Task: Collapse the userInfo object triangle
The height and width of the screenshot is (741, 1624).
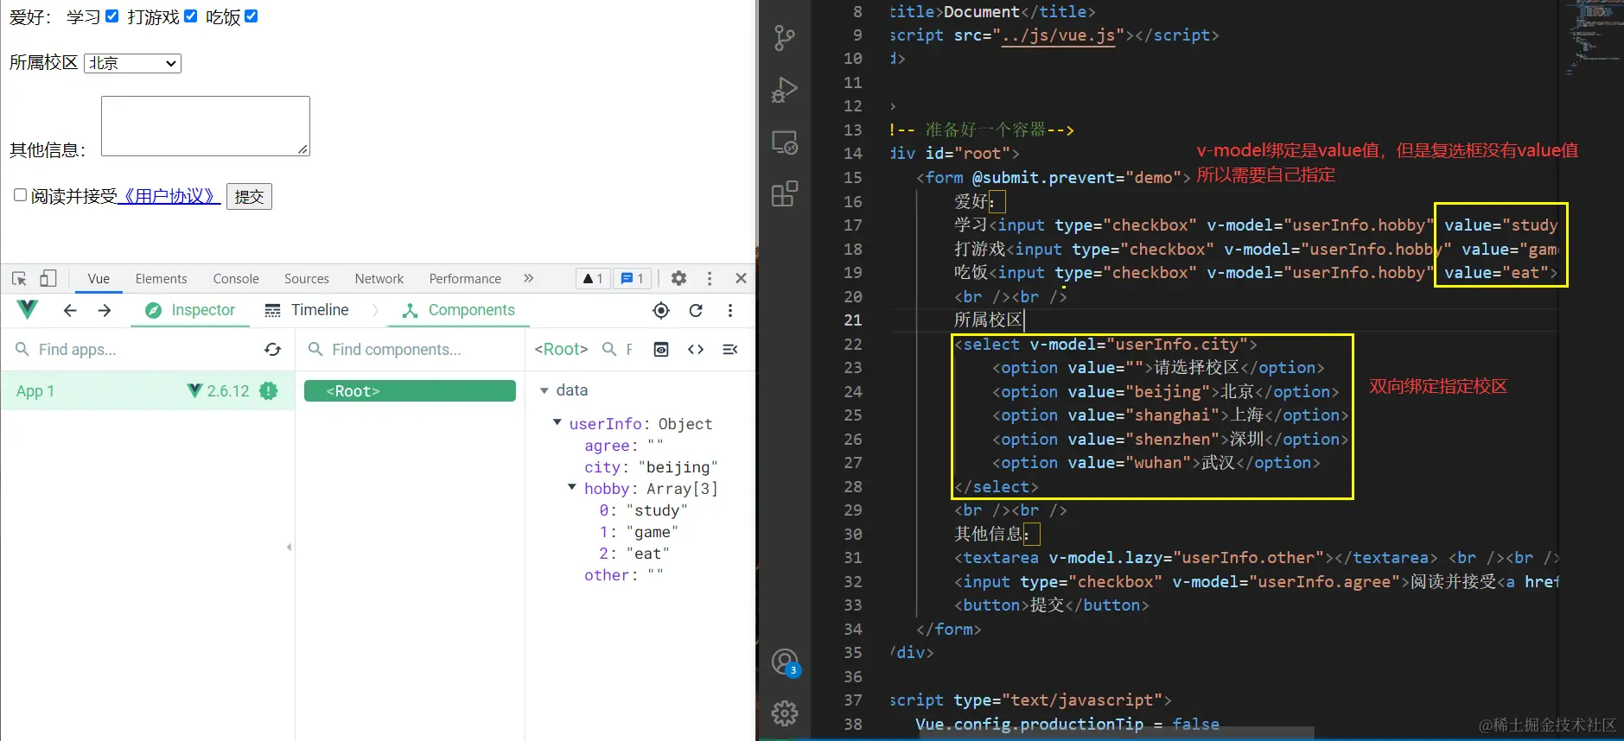Action: (557, 422)
